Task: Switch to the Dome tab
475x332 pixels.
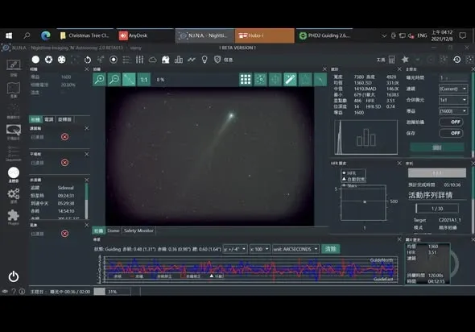Action: tap(114, 230)
